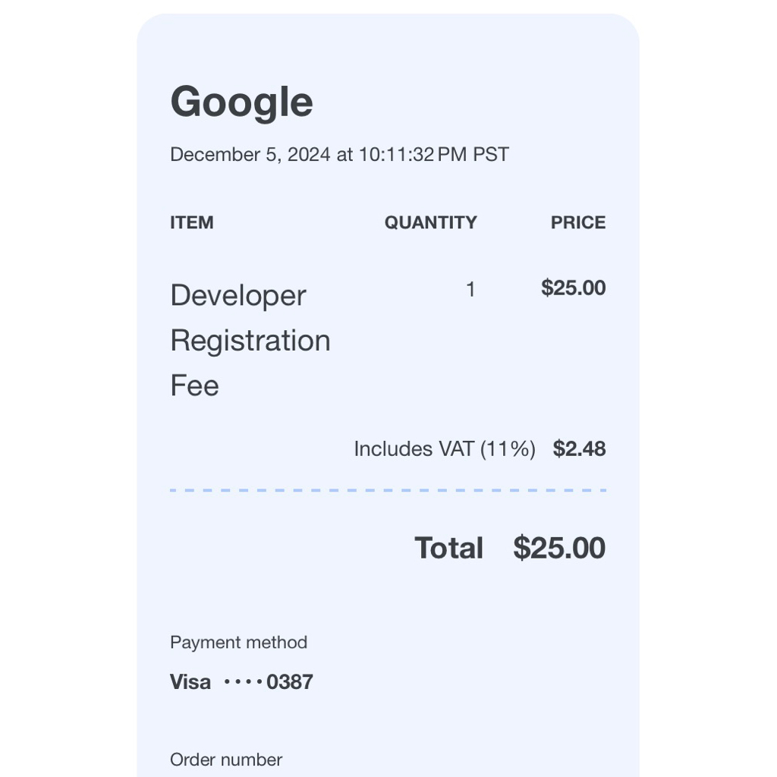
Task: Click the Order number label
Action: click(x=226, y=760)
